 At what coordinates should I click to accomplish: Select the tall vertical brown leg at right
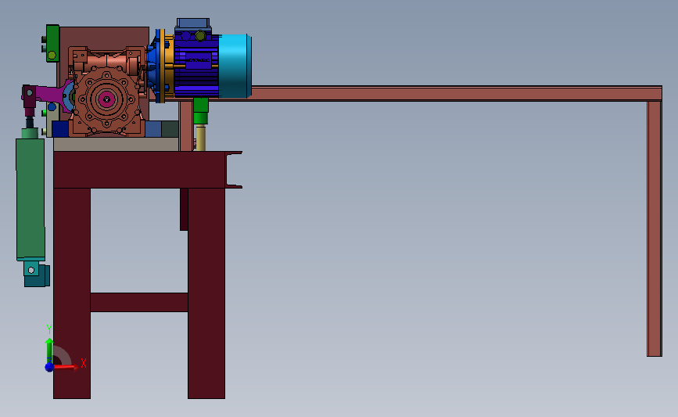[655, 228]
